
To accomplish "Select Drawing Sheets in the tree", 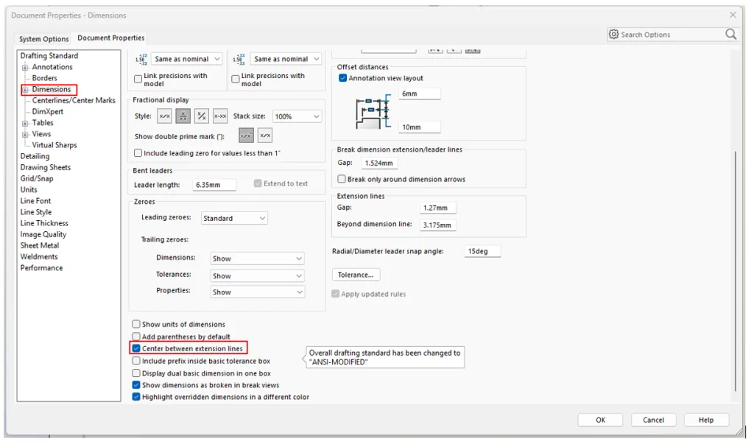I will tap(45, 167).
